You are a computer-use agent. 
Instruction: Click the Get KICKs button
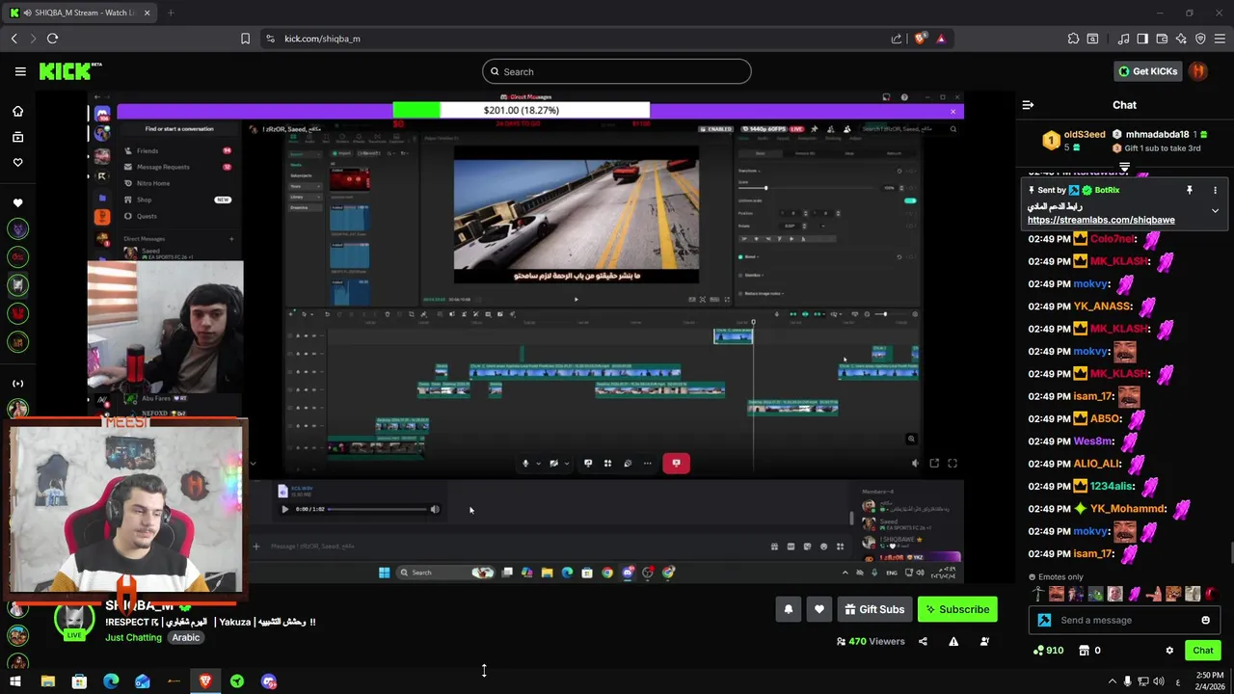(x=1147, y=71)
